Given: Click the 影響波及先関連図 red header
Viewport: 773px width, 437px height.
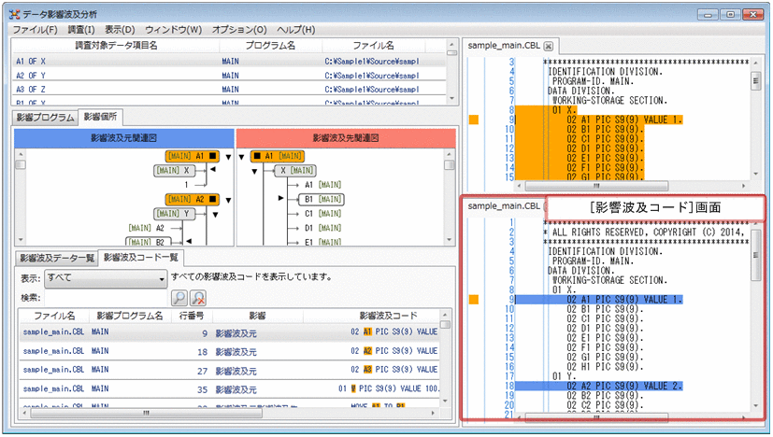Looking at the screenshot, I should 346,138.
